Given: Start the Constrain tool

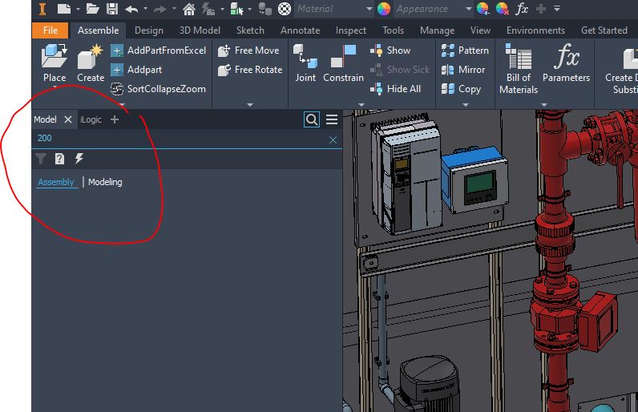Looking at the screenshot, I should (343, 63).
